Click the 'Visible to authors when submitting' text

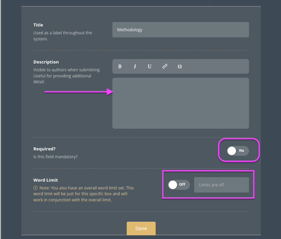(x=66, y=70)
